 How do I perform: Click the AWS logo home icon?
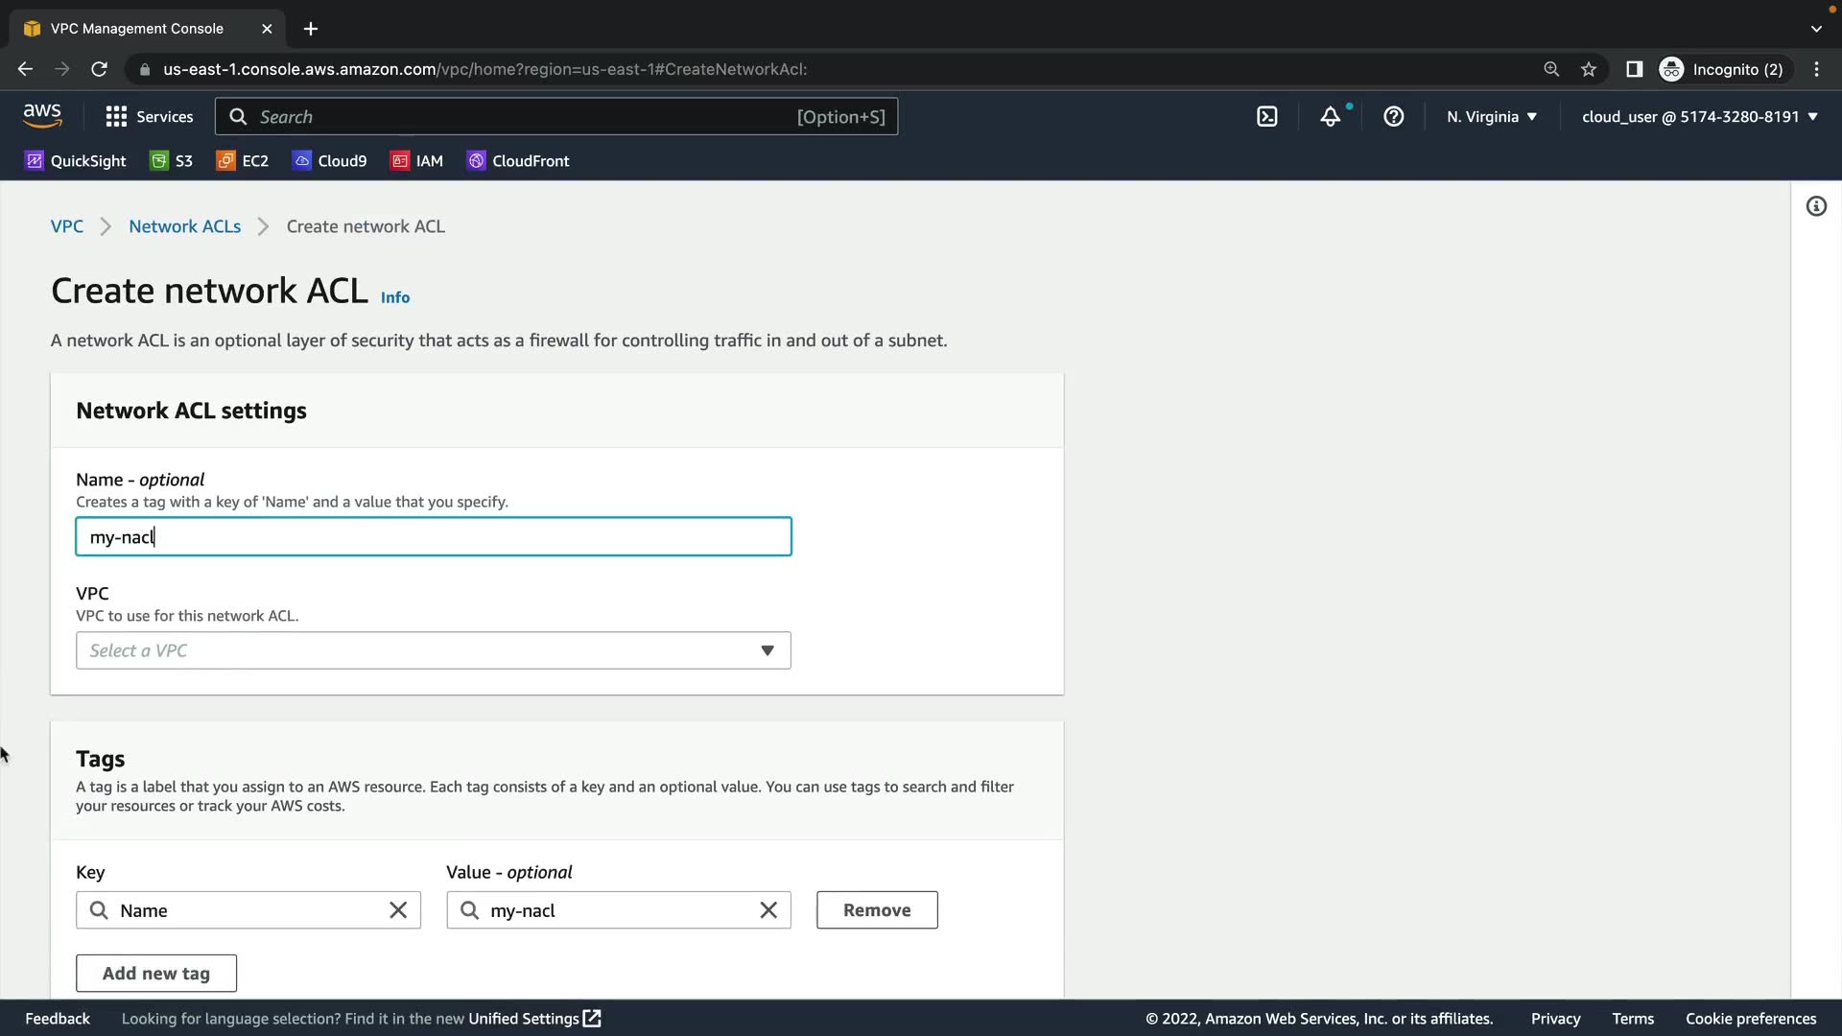[x=42, y=116]
